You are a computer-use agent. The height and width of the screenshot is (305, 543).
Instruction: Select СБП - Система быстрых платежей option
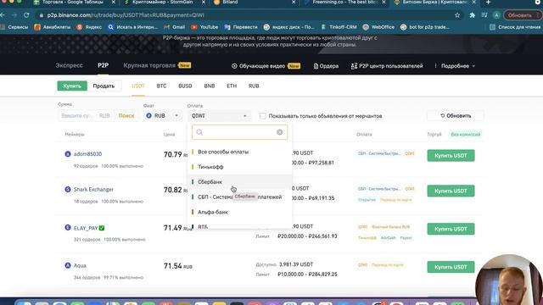(x=239, y=197)
